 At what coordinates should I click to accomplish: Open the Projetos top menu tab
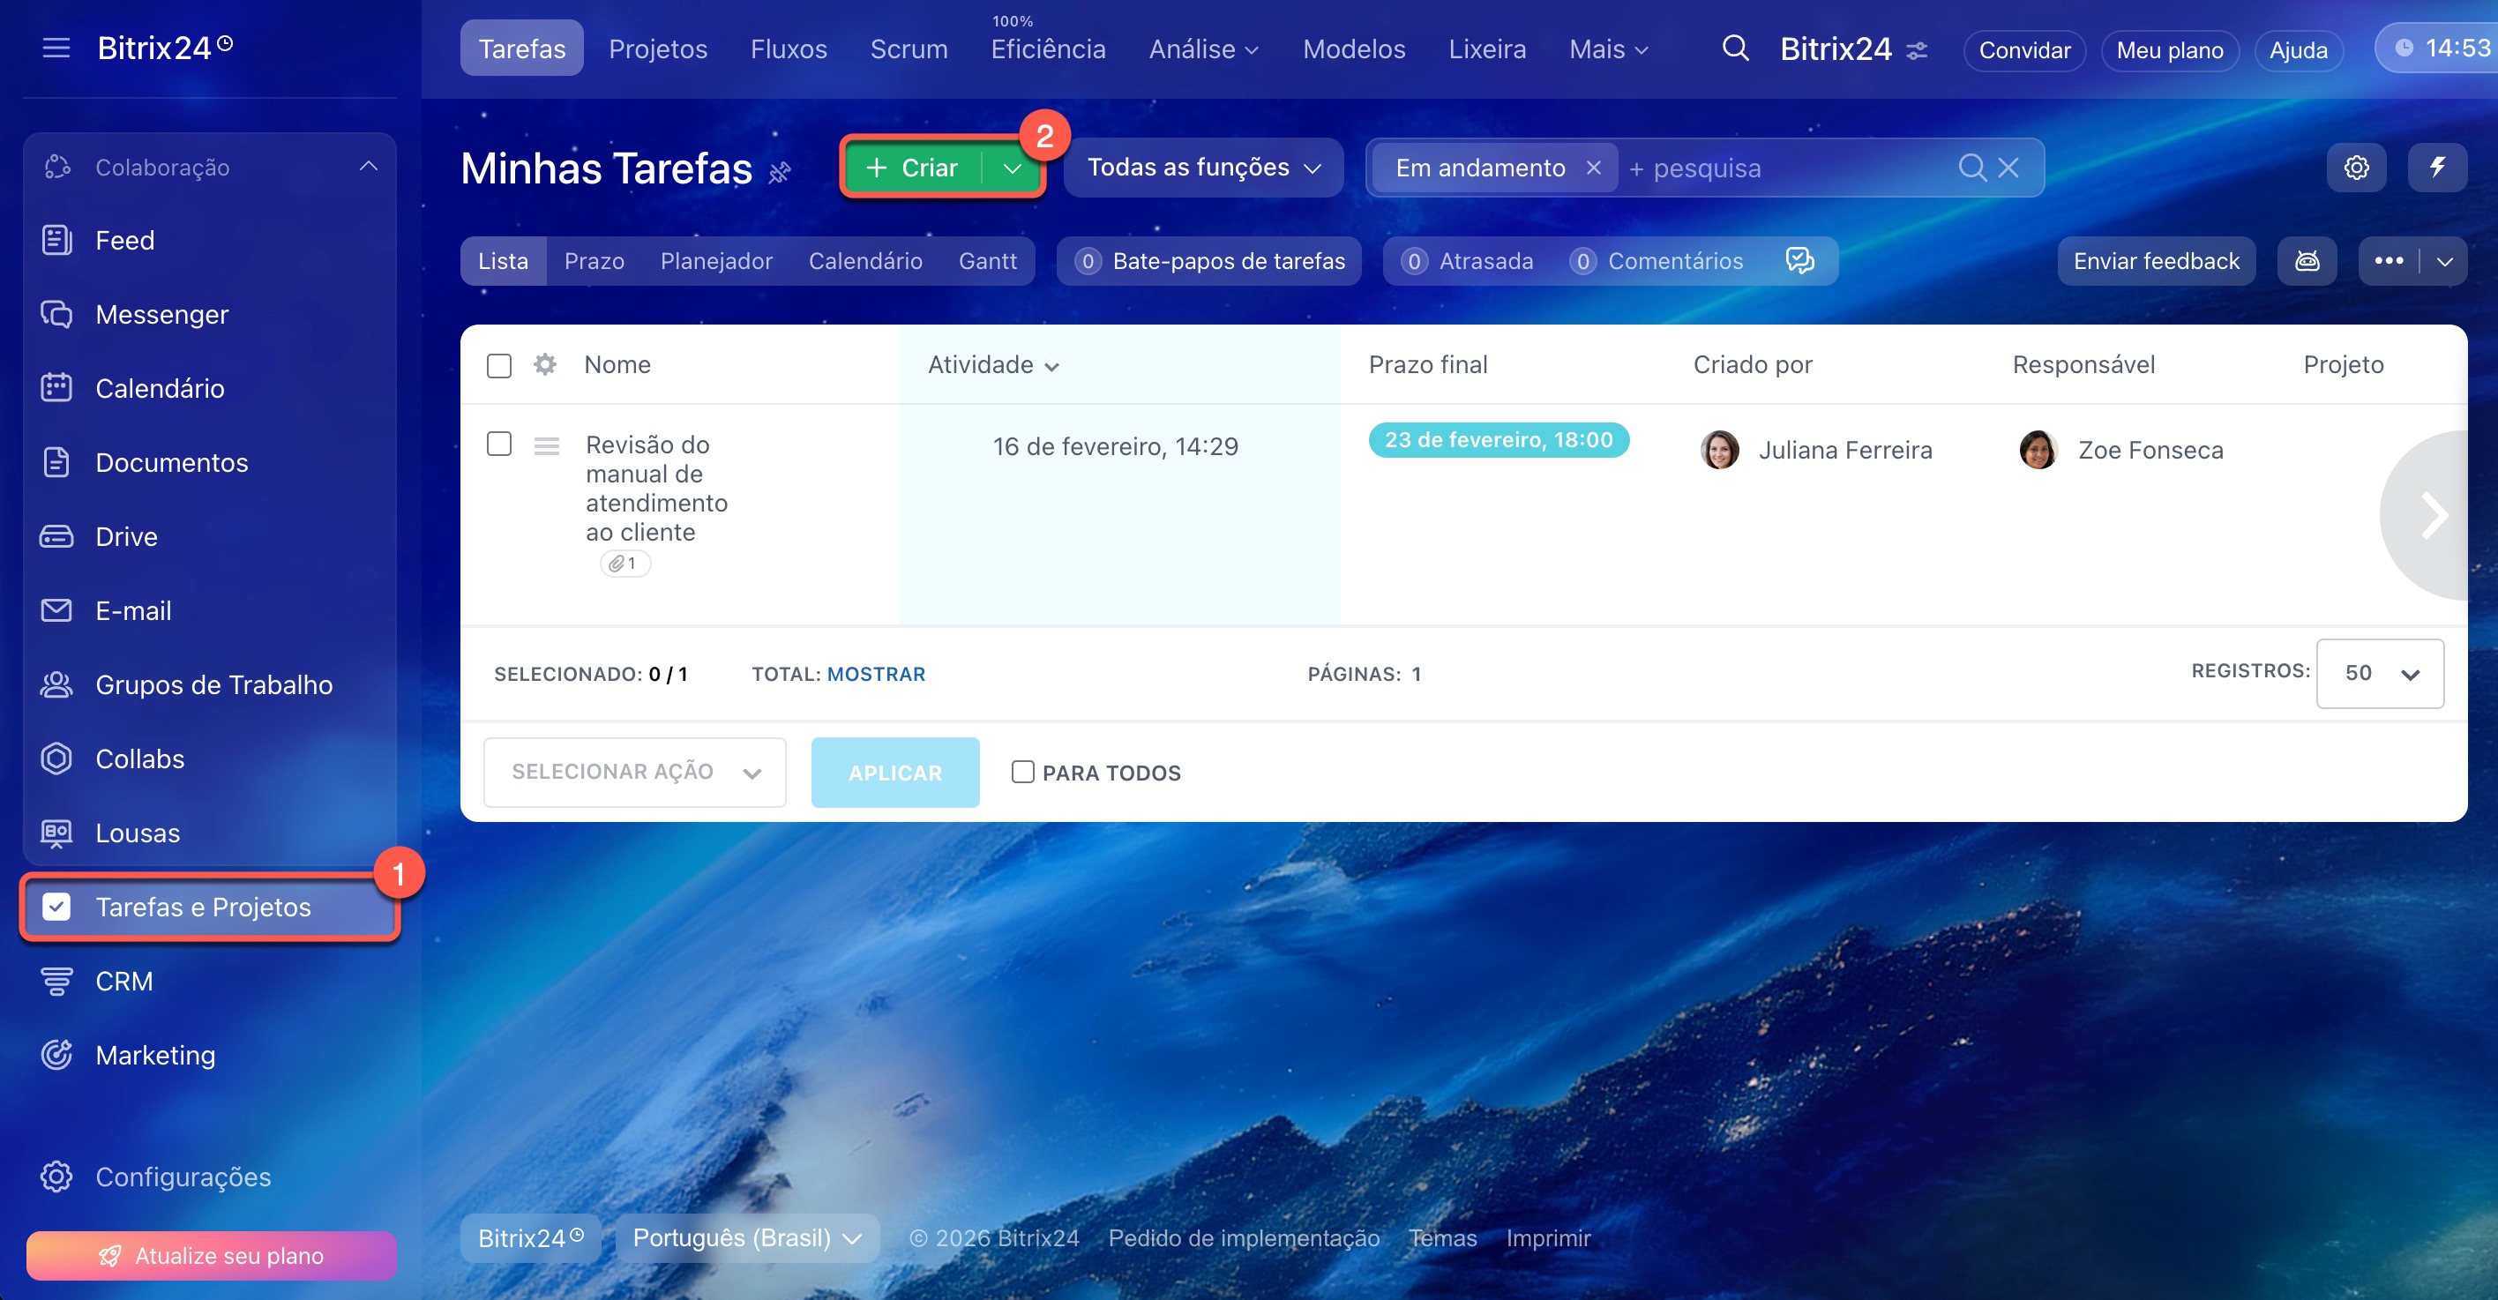657,49
